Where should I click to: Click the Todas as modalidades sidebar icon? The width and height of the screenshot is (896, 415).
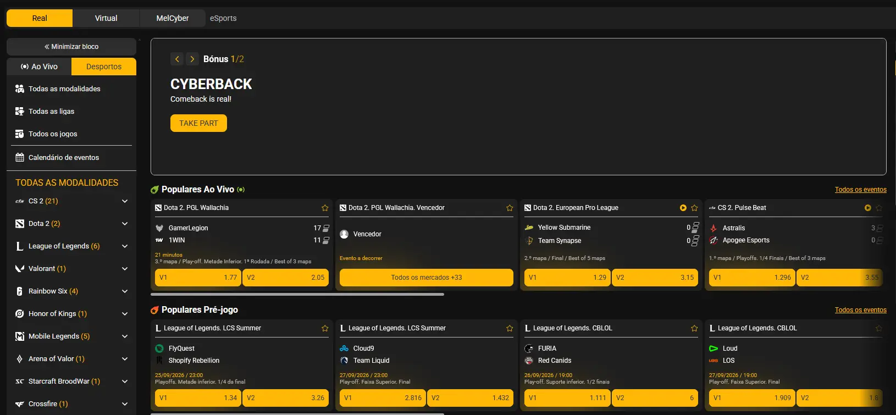20,88
